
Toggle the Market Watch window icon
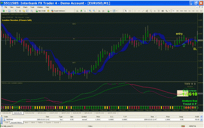(16, 11)
